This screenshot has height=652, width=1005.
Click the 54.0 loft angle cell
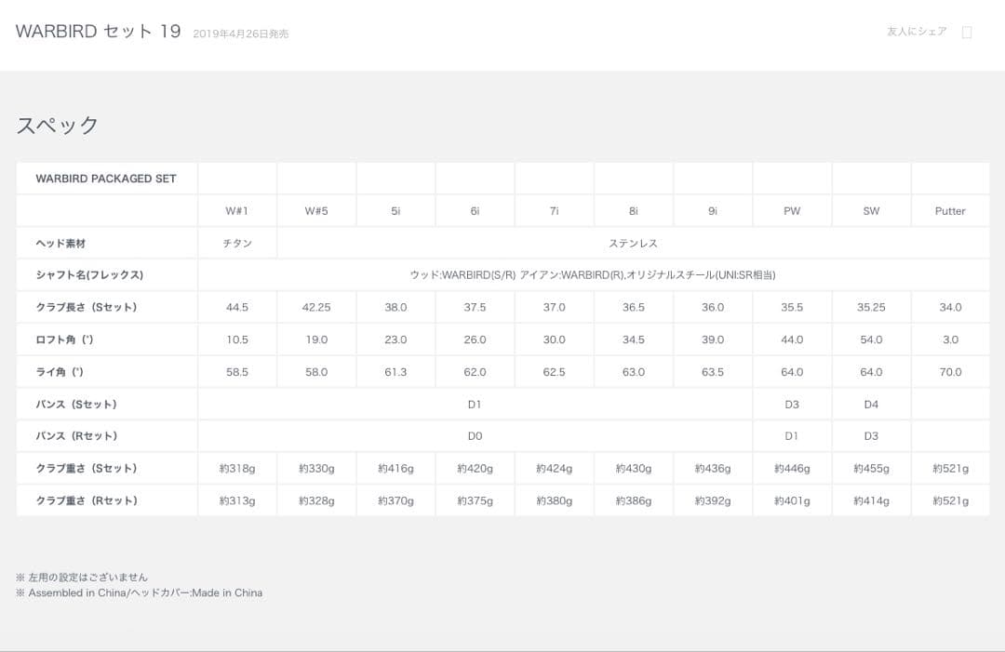[x=871, y=339]
